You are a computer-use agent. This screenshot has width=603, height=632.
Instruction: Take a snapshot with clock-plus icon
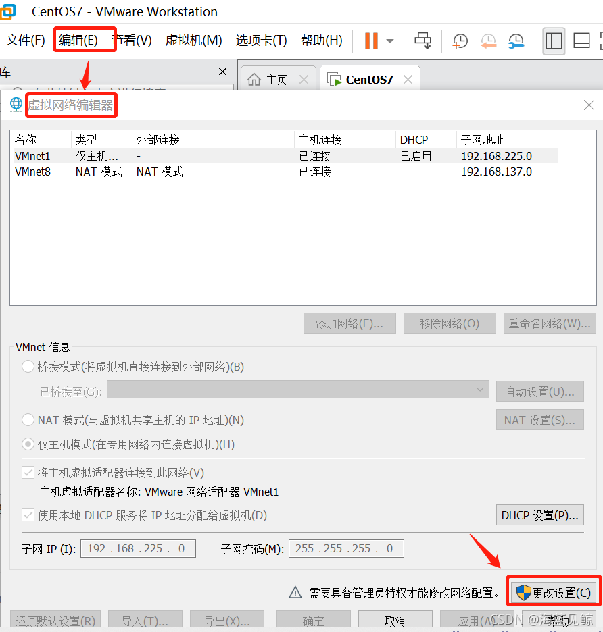coord(460,41)
